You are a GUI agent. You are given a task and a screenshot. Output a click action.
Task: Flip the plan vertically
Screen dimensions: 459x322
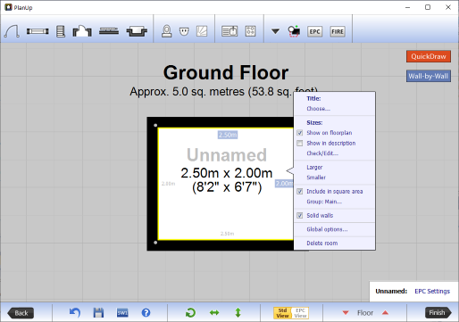click(x=238, y=313)
